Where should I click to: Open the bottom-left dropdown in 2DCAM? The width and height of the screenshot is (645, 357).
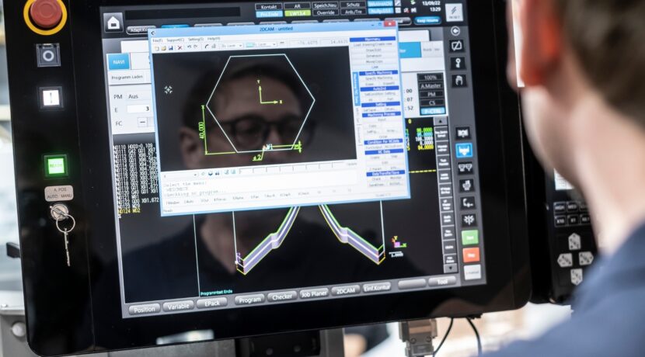coord(180,175)
